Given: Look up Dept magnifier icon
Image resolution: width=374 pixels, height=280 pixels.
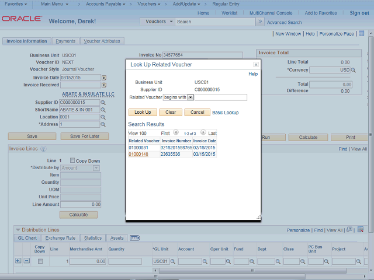Looking at the screenshot, I should click(x=278, y=261).
